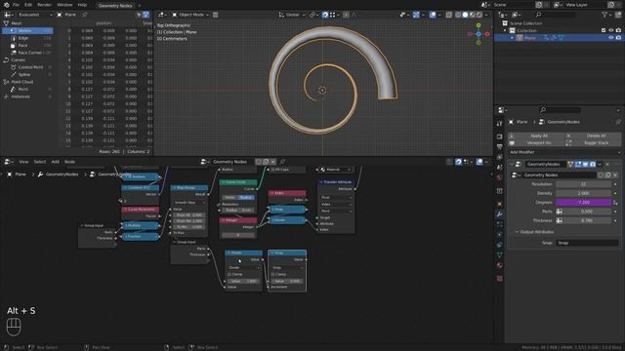Open the Node menu in node editor
Screen dimensions: 625x351
tap(69, 162)
